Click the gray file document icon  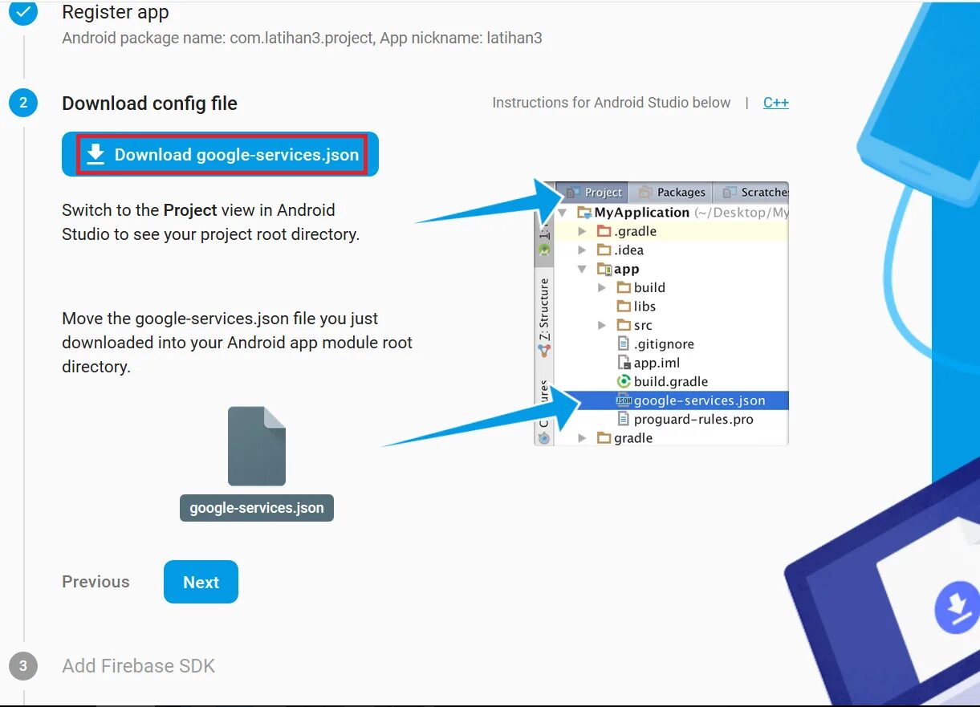pyautogui.click(x=257, y=446)
